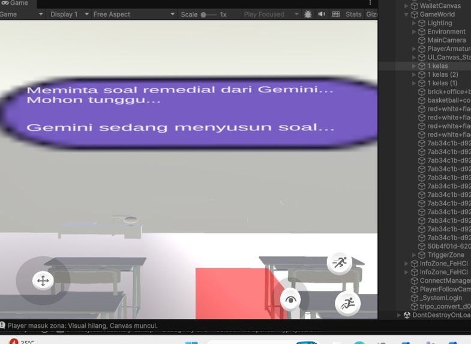This screenshot has width=471, height=344.
Task: Toggle the frame debugger bug icon
Action: [308, 14]
